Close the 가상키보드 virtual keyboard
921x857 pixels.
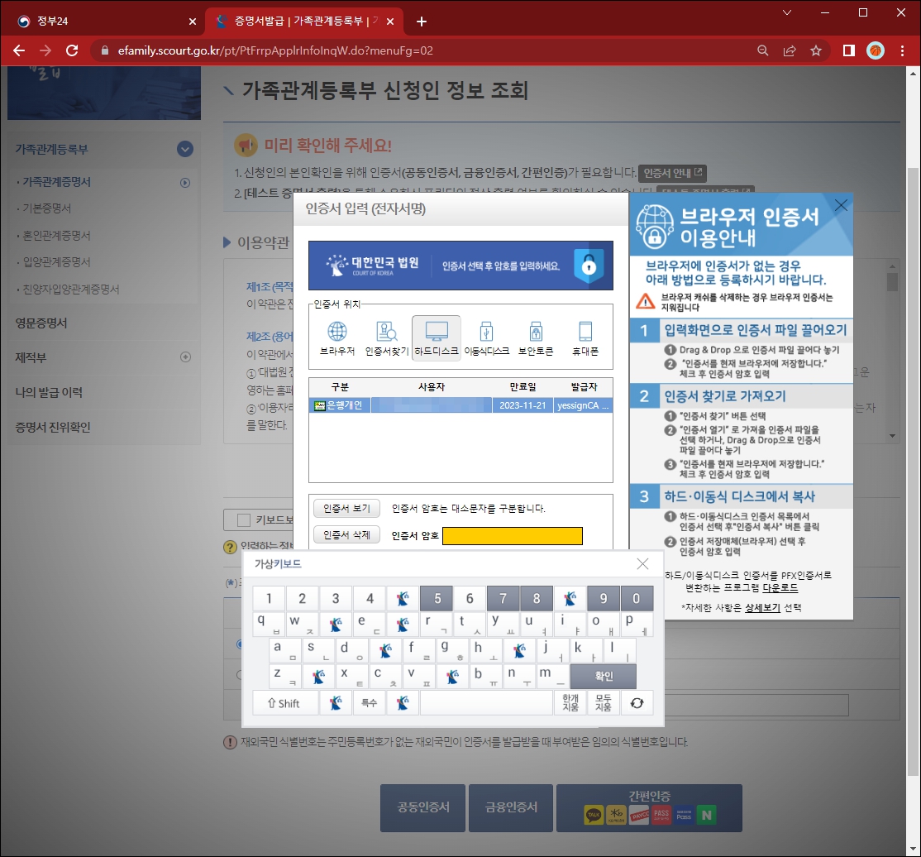pos(642,563)
